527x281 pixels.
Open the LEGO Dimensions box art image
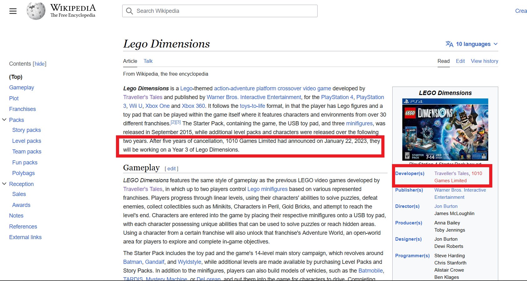(x=445, y=129)
